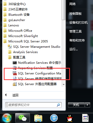
Task: Open SQL Server 外围应用配置器
Action: [35, 84]
